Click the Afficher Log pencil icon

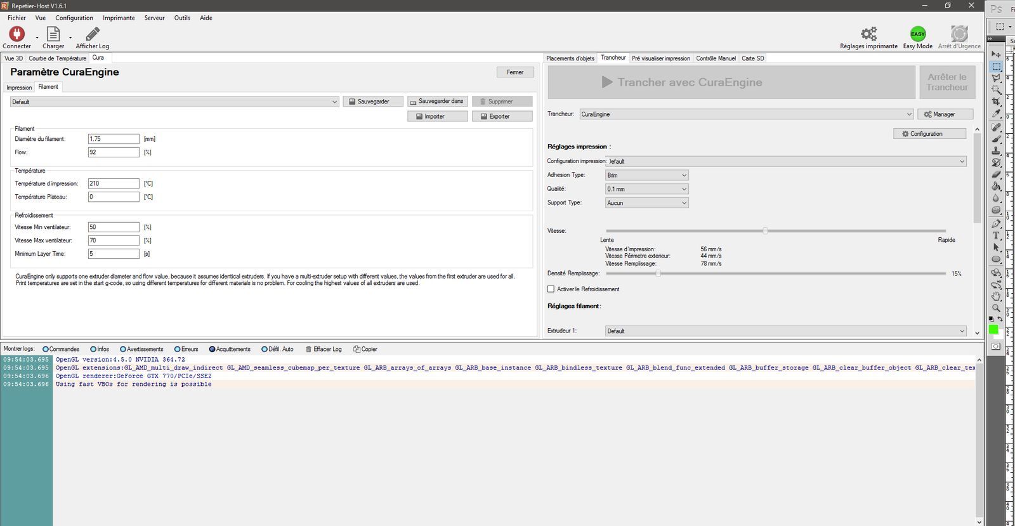pos(93,34)
